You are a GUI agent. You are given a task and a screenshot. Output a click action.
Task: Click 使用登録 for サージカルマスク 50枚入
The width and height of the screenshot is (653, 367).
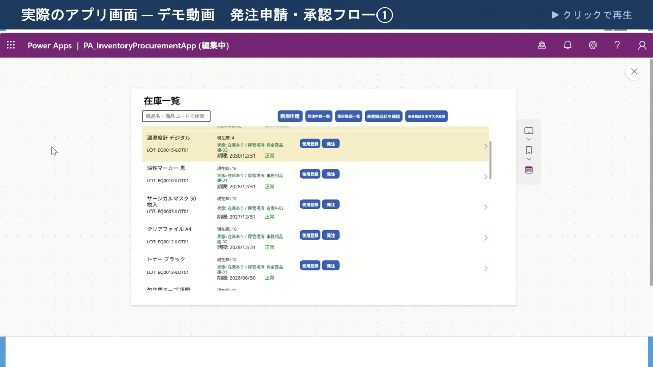point(310,205)
